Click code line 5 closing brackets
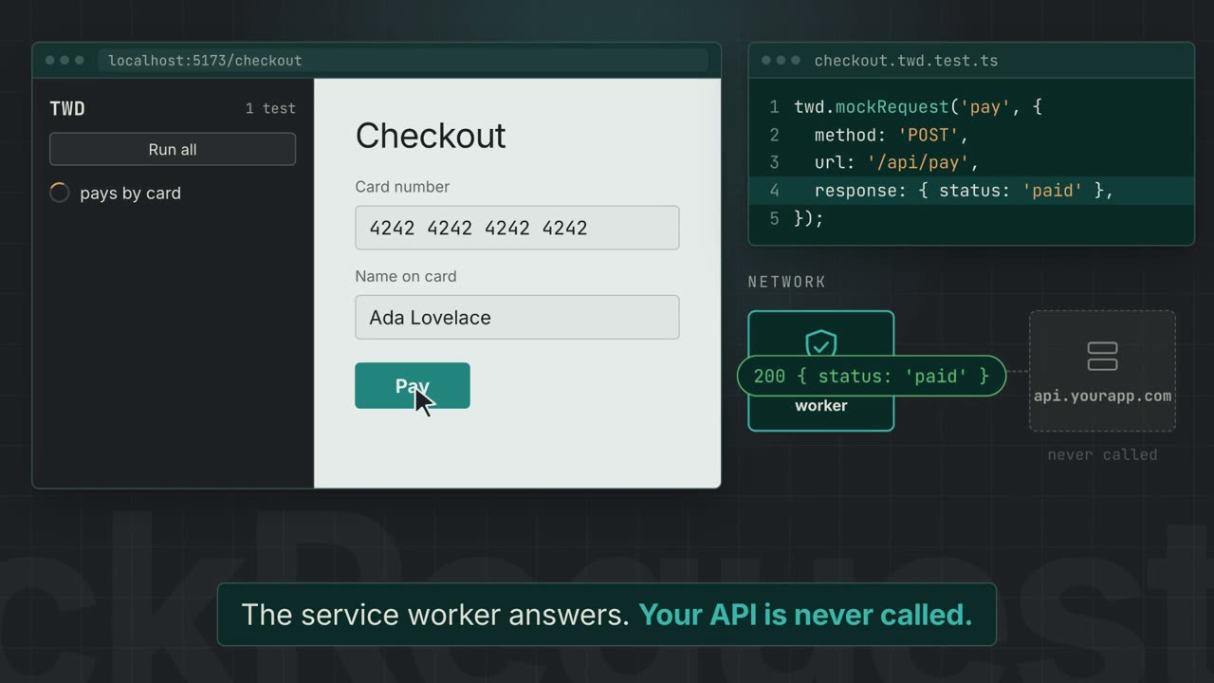The image size is (1214, 683). click(x=809, y=218)
